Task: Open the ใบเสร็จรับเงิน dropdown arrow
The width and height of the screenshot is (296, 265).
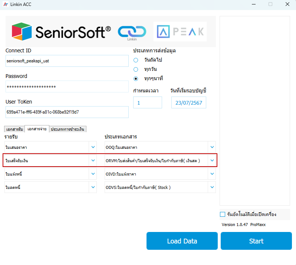Action: [93, 161]
